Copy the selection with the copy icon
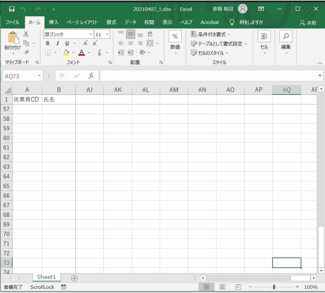325x293 pixels. click(x=26, y=43)
